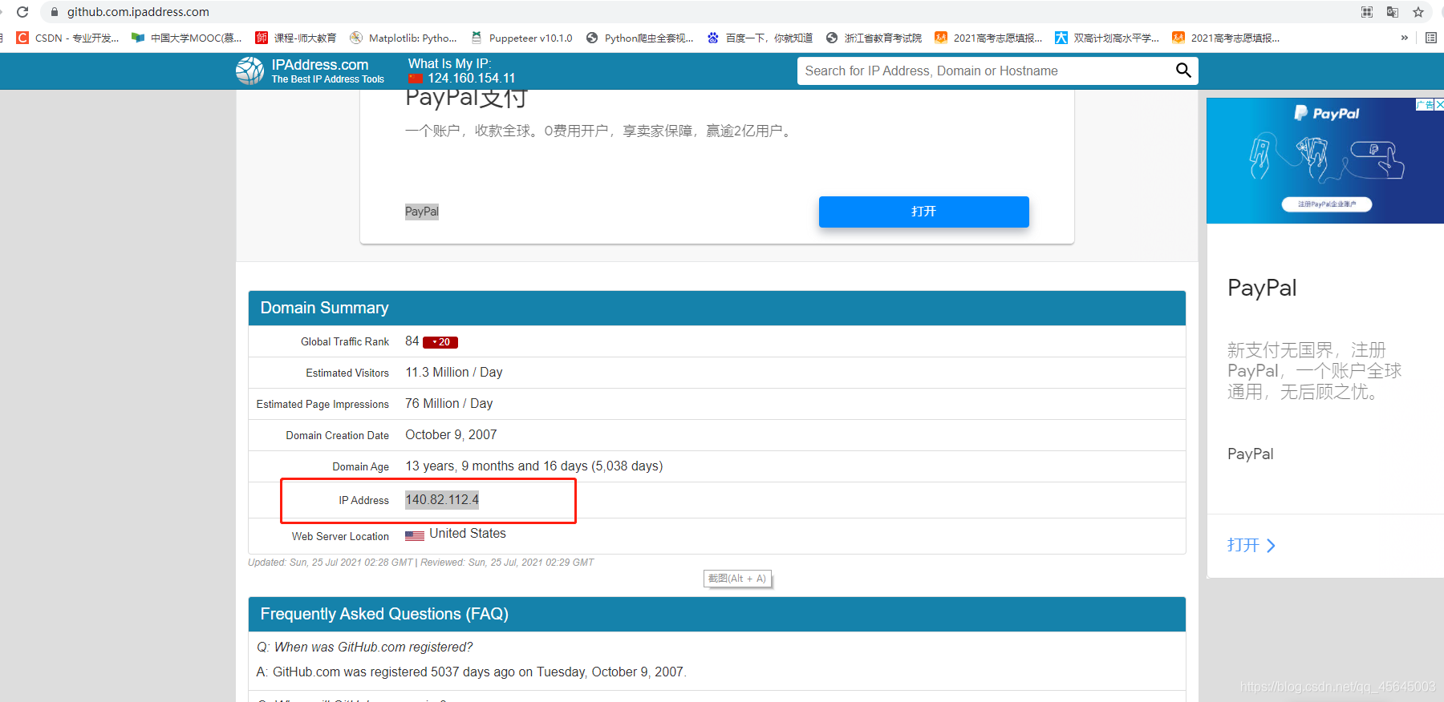Screen dimensions: 1444x702
Task: Click the 截图(Alt + A) tooltip button
Action: (737, 579)
